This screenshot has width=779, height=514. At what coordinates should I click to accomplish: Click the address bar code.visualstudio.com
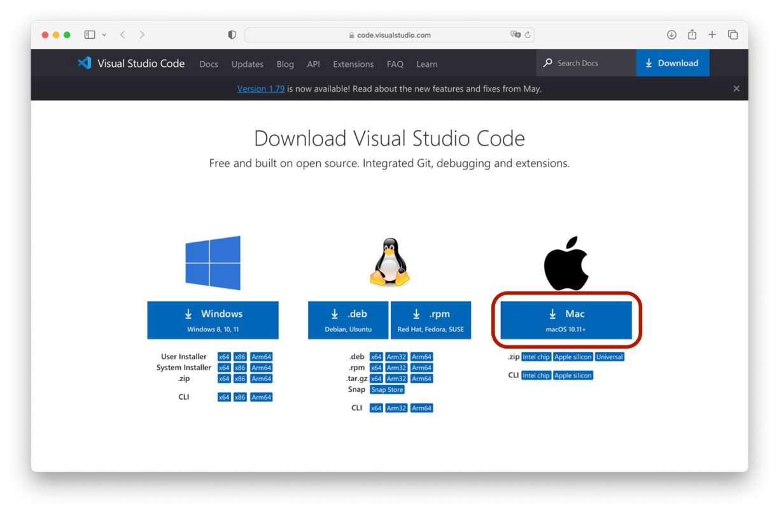(x=389, y=35)
